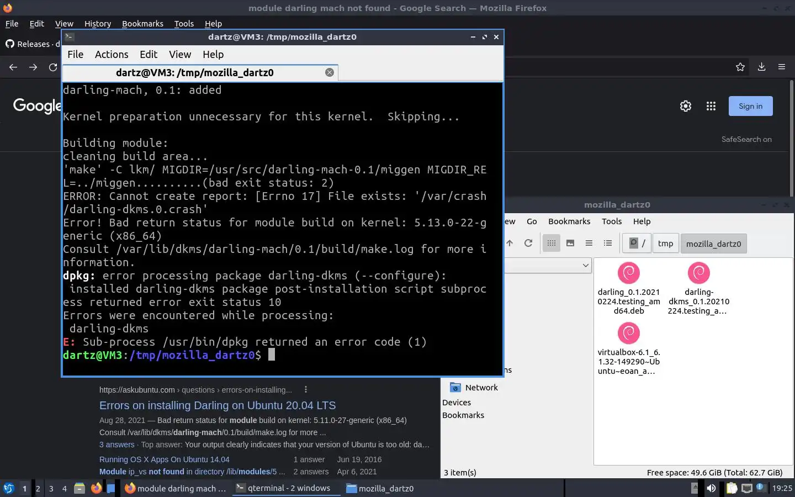The image size is (795, 497).
Task: Open terminal Edit menu
Action: tap(149, 54)
